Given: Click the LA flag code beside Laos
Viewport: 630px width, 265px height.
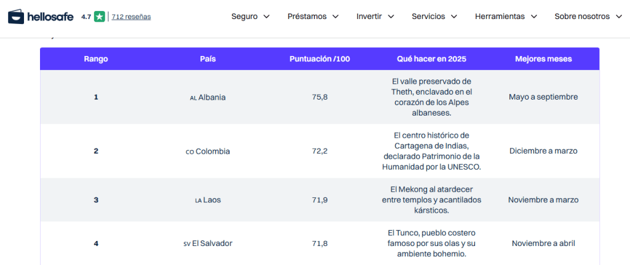Looking at the screenshot, I should point(199,200).
